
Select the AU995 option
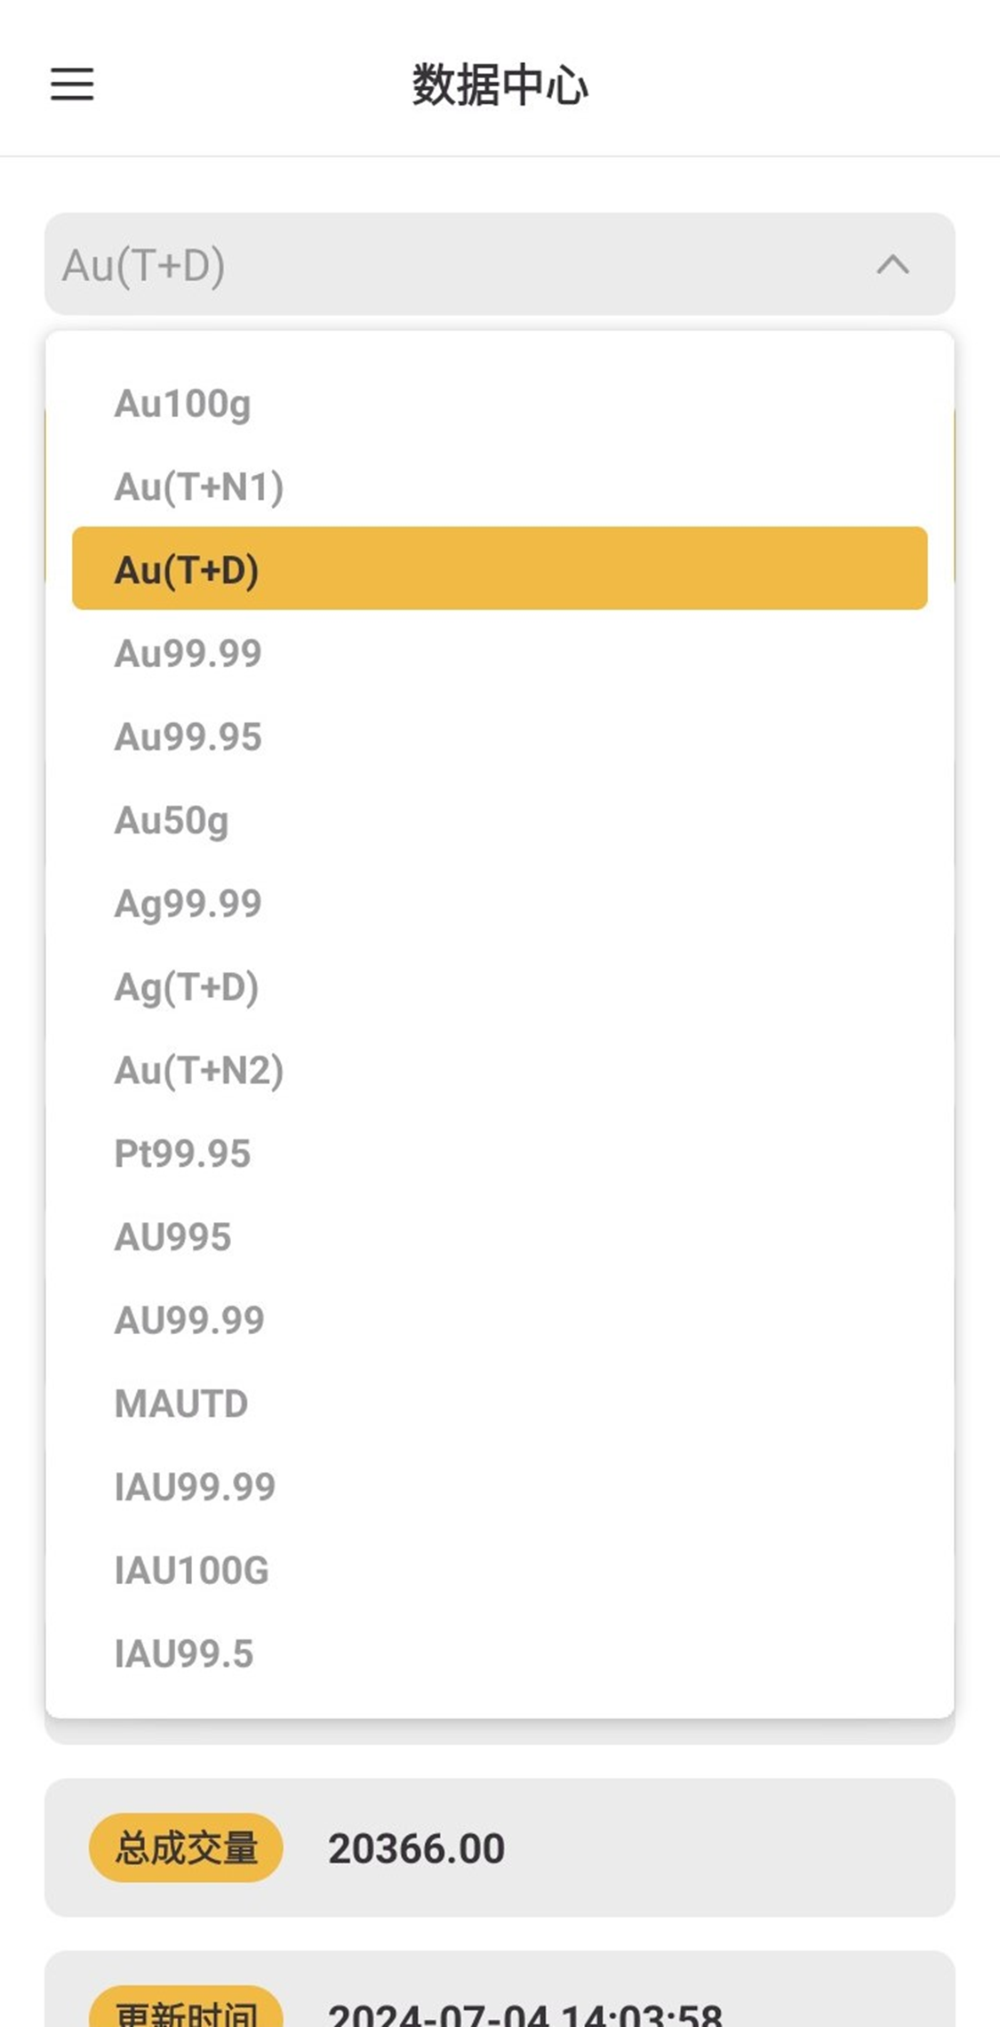(x=173, y=1237)
